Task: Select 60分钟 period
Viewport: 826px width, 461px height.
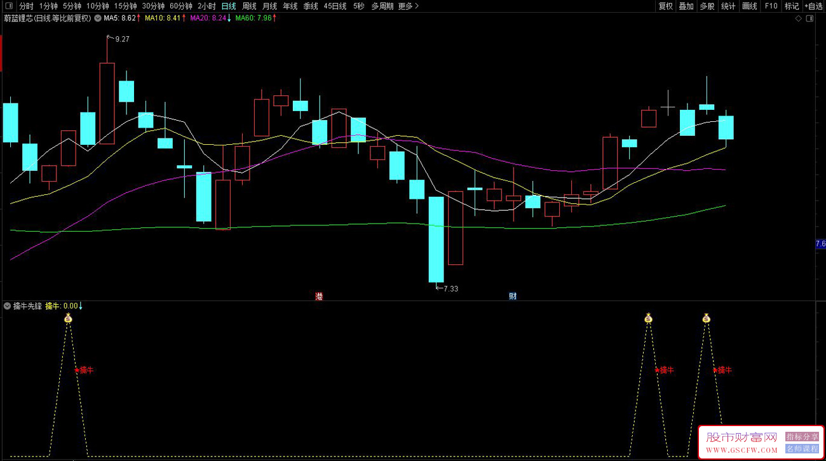Action: 181,6
